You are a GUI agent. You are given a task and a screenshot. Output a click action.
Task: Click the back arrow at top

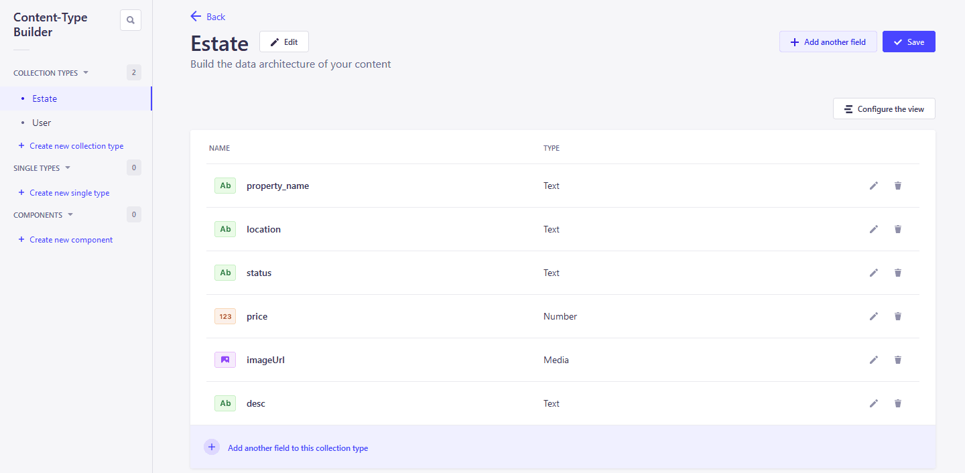[196, 16]
